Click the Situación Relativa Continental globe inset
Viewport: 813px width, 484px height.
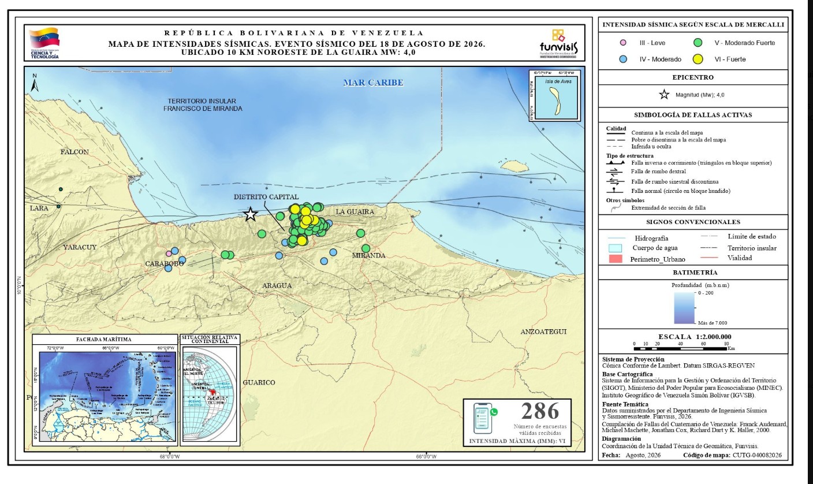pyautogui.click(x=209, y=389)
